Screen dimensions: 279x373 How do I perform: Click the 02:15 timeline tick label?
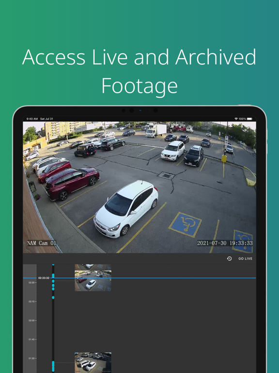pyautogui.click(x=31, y=302)
